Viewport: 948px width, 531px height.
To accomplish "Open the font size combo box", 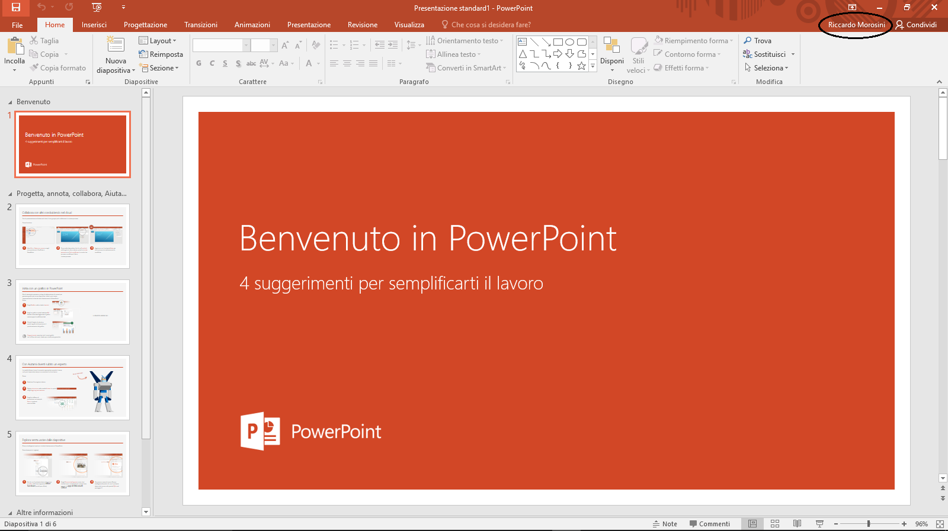I will 264,46.
